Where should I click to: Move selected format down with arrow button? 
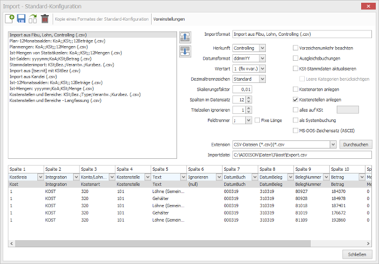click(185, 51)
